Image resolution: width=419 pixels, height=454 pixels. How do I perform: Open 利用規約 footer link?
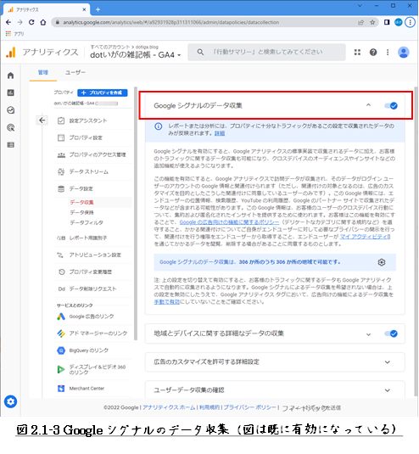pos(209,407)
